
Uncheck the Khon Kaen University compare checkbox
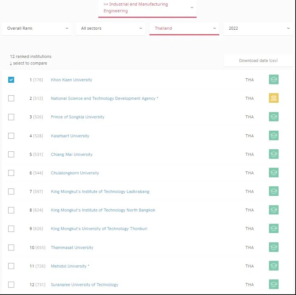click(x=11, y=80)
